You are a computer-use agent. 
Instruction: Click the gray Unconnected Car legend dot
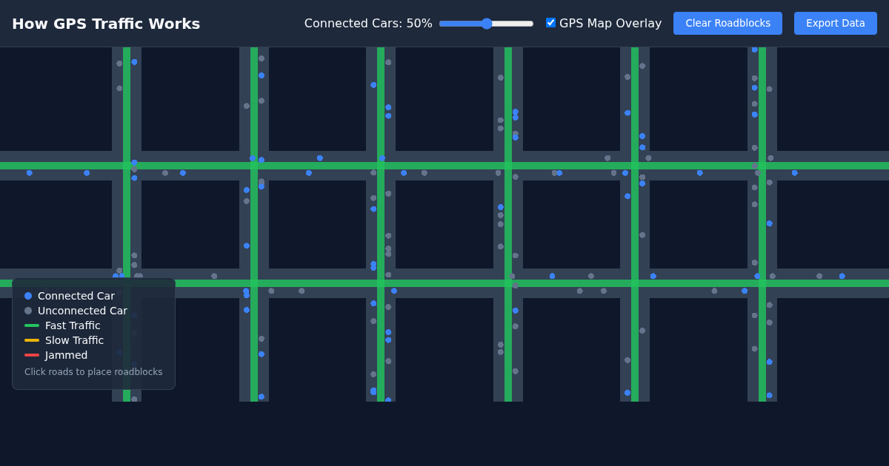(28, 311)
